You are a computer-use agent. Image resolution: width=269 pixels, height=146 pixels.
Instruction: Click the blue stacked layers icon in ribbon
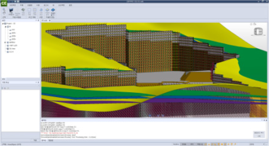(53, 10)
